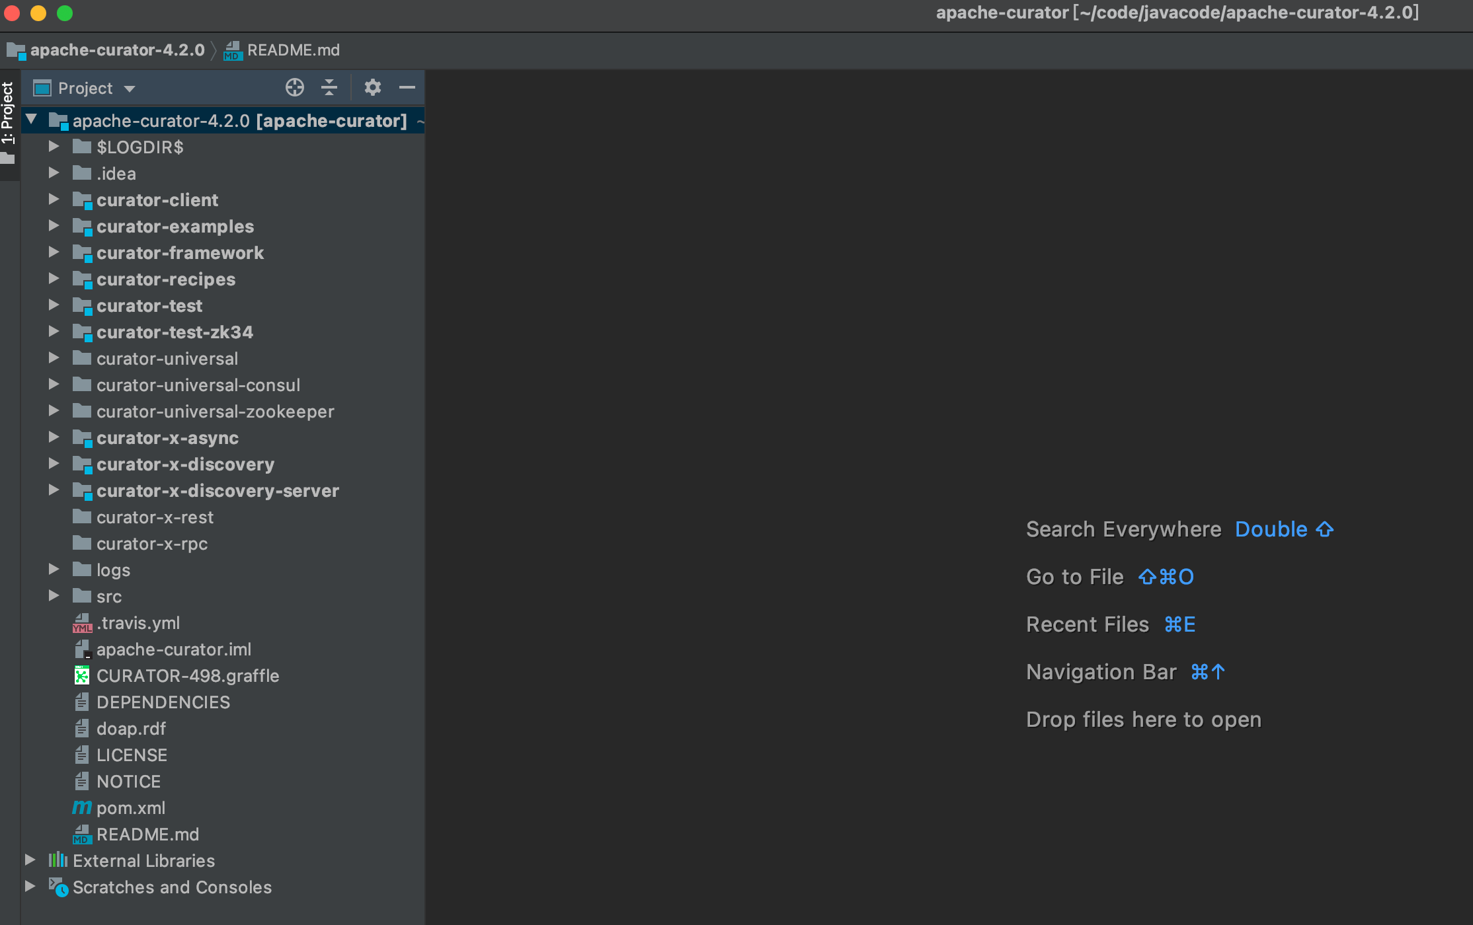Click README.md in the navigation breadcrumb
The height and width of the screenshot is (925, 1473).
point(293,50)
